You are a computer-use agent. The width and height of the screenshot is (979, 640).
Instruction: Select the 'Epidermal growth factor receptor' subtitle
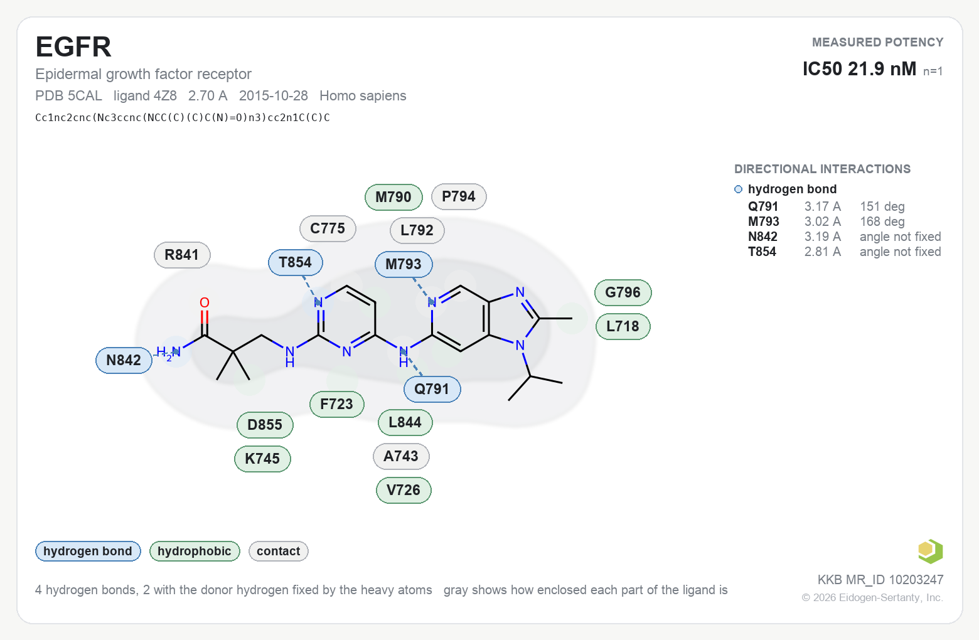pyautogui.click(x=143, y=74)
